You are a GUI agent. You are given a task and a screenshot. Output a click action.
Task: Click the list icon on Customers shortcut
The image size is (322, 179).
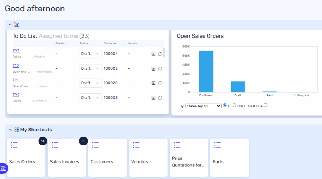[x=95, y=145]
